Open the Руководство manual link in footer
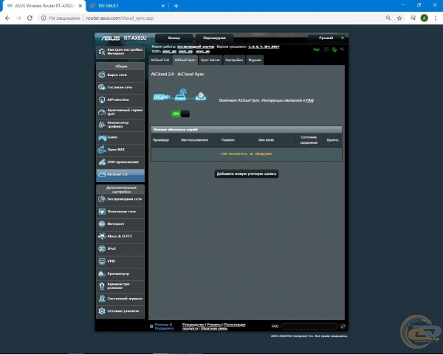443x354 pixels. click(x=193, y=324)
